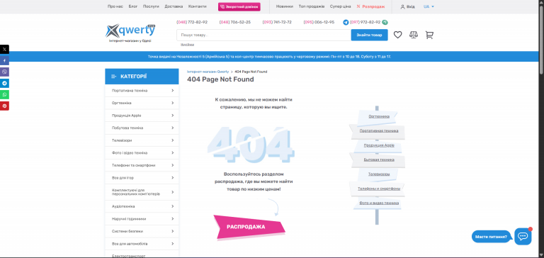Click the Telegram icon near phone numbers
544x258 pixels.
click(x=346, y=22)
